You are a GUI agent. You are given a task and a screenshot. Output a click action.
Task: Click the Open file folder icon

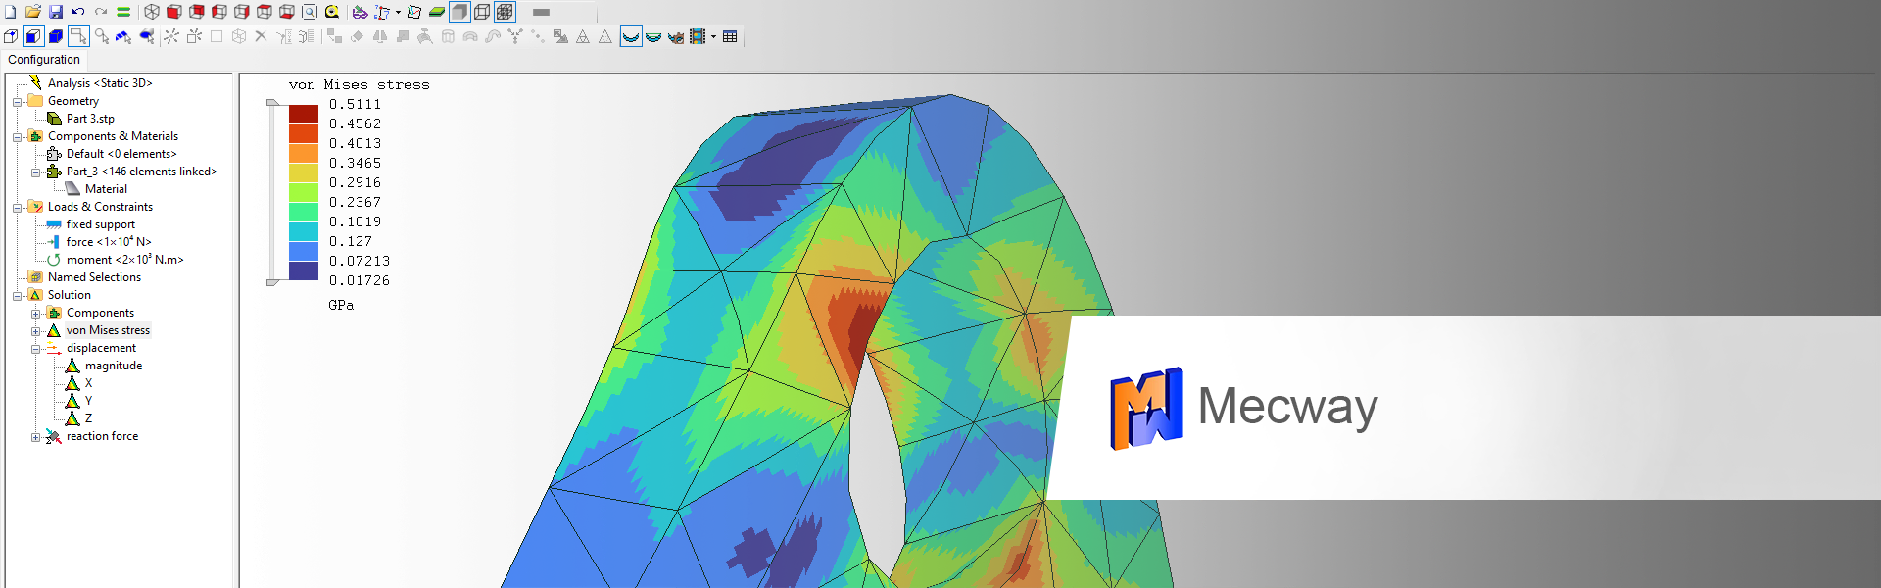pyautogui.click(x=33, y=12)
